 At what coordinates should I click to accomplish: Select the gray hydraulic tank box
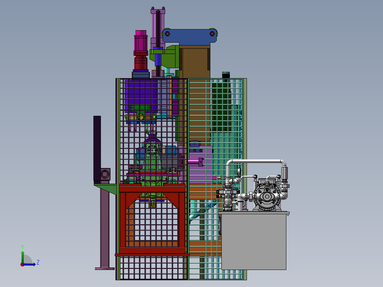pos(254,241)
